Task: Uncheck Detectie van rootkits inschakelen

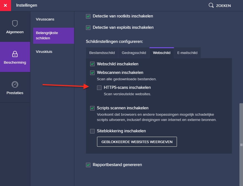Action: coord(88,16)
